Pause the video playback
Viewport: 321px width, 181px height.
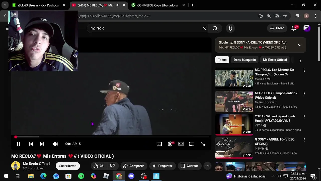pyautogui.click(x=18, y=144)
